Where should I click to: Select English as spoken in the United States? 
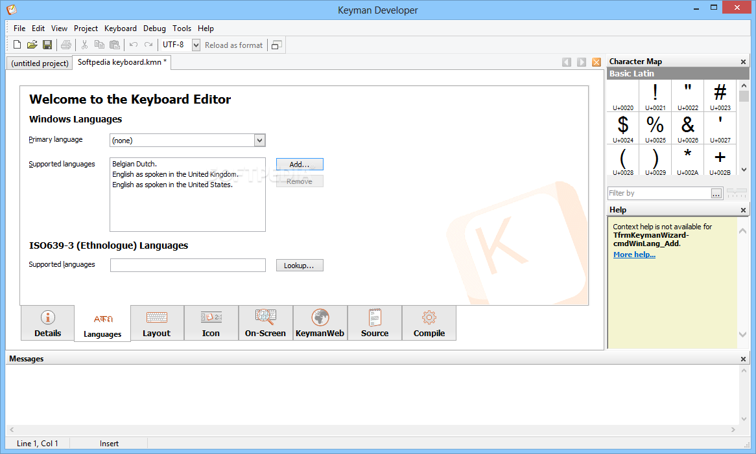172,185
